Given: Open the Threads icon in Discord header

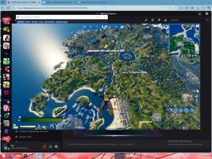Looking at the screenshot, I should coord(146,20).
